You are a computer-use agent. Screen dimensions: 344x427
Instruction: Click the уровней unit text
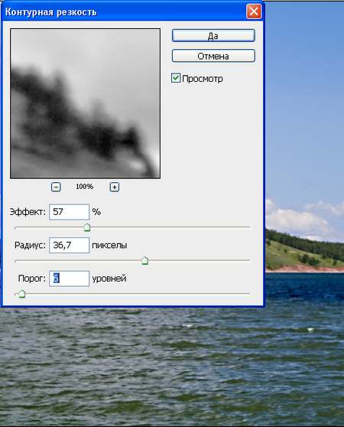click(x=109, y=279)
